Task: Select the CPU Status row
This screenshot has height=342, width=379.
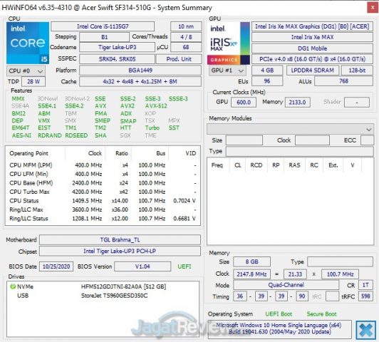Action: click(103, 201)
